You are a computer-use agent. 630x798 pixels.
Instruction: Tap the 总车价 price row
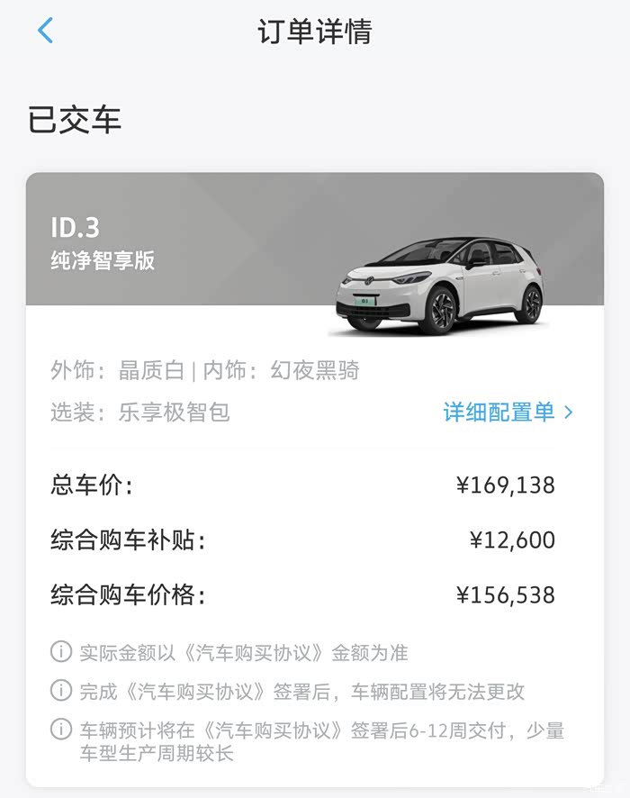coord(92,486)
